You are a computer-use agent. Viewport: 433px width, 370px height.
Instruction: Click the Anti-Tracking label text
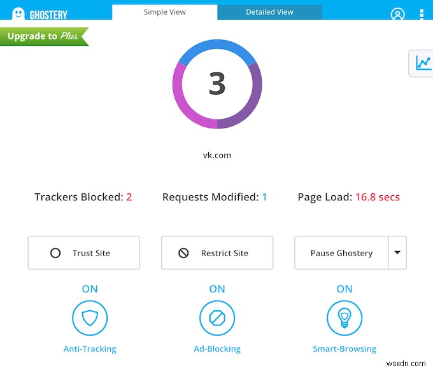[90, 348]
